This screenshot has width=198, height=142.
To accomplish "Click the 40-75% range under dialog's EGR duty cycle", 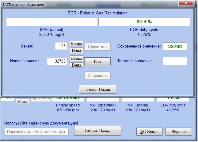I will (x=144, y=34).
